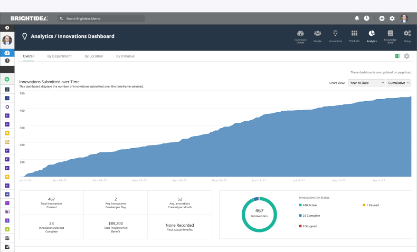Click the green plus sidebar button
The width and height of the screenshot is (417, 252).
(7, 79)
